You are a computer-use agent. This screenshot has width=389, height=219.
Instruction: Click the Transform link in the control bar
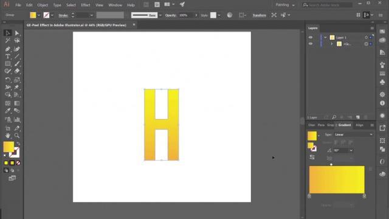point(259,15)
